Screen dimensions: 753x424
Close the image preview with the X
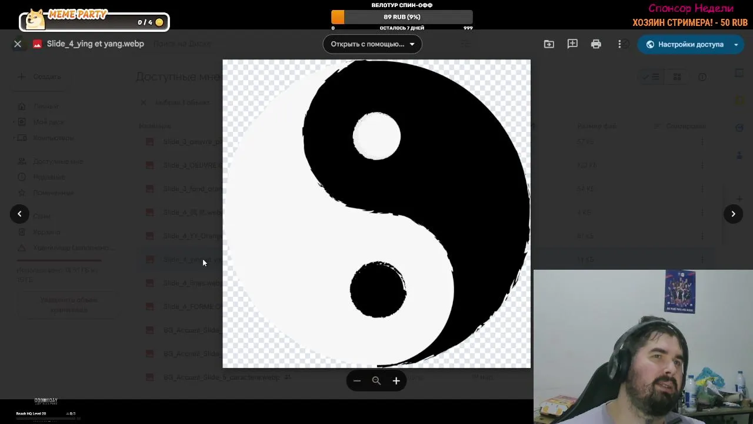18,44
